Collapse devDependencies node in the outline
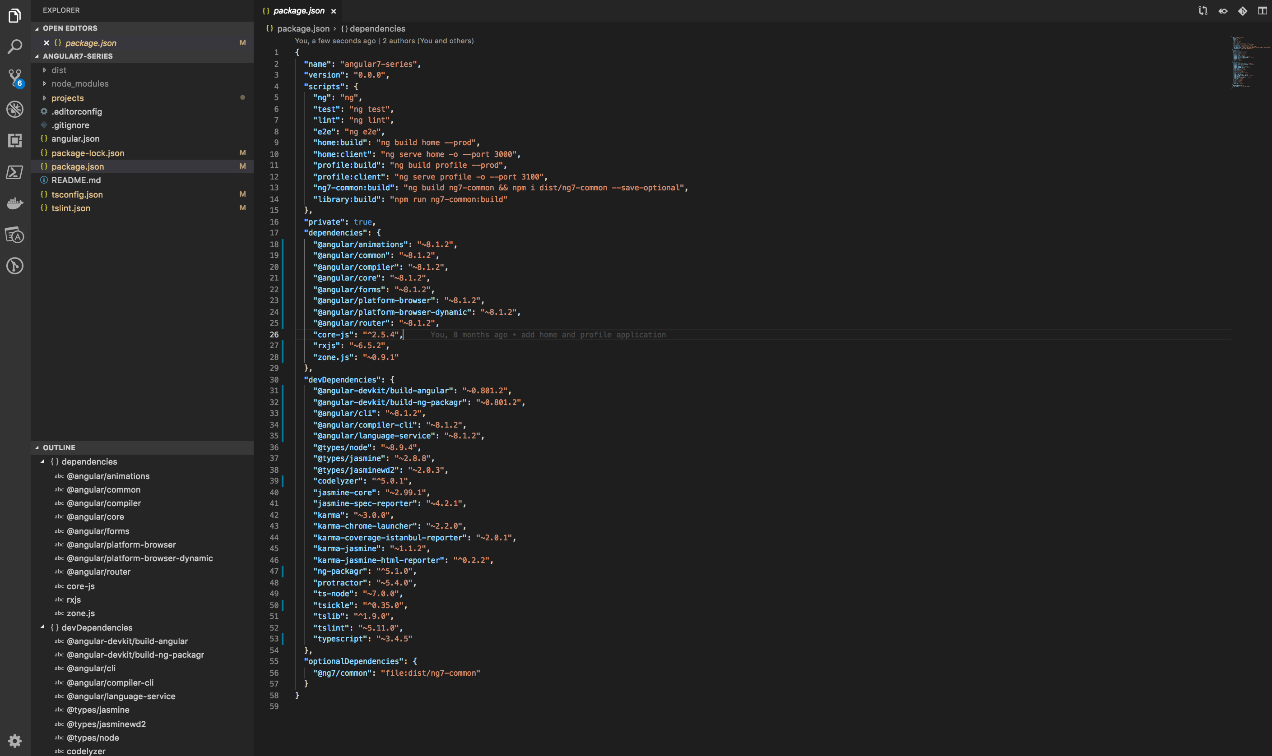Screen dimensions: 1272x756 (x=43, y=627)
